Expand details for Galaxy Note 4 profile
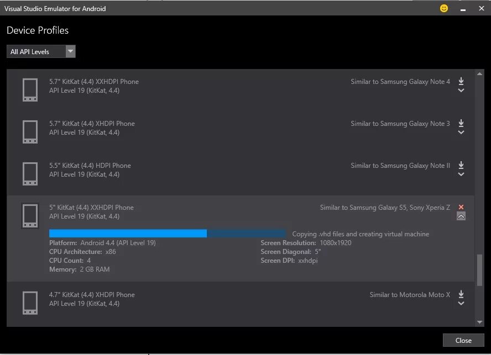The width and height of the screenshot is (491, 355). 461,91
